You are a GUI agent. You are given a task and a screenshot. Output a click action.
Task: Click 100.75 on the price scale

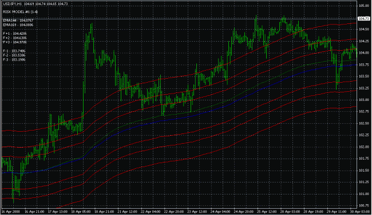pos(363,205)
